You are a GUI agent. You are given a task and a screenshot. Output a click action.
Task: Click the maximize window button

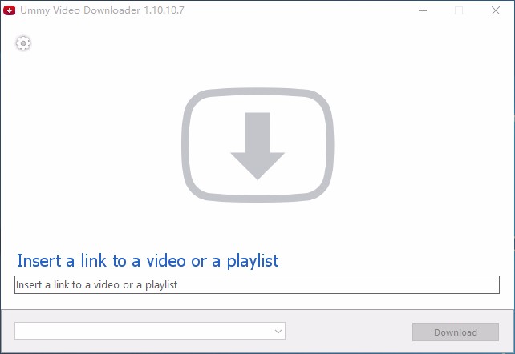click(459, 10)
